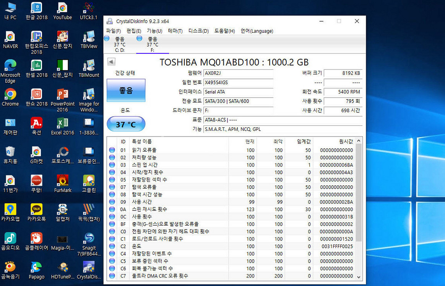The width and height of the screenshot is (445, 286).
Task: Click the 698 시간 power-on hours field
Action: [x=343, y=111]
